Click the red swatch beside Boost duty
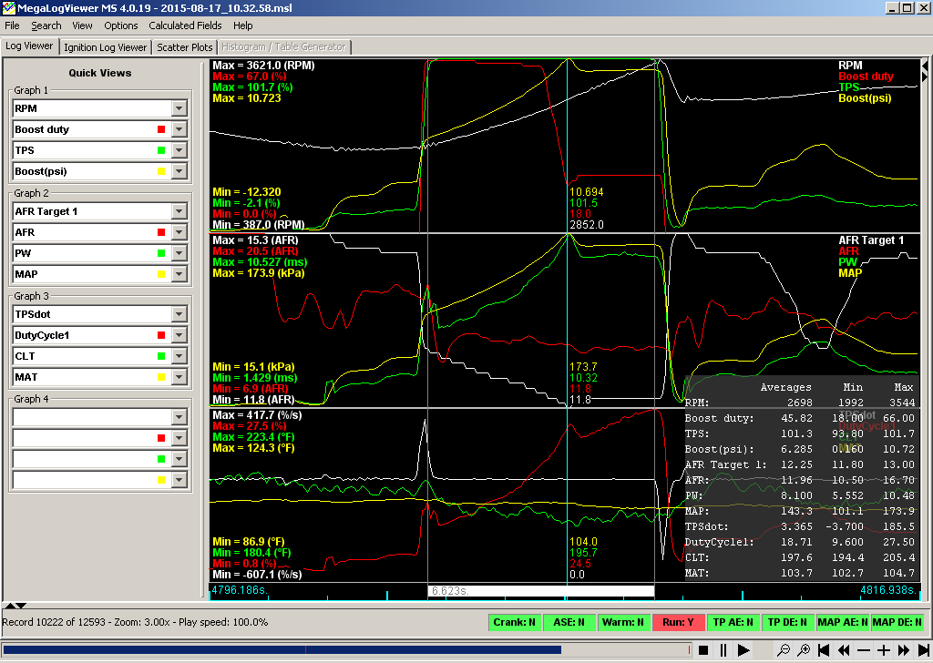This screenshot has height=663, width=933. 161,129
